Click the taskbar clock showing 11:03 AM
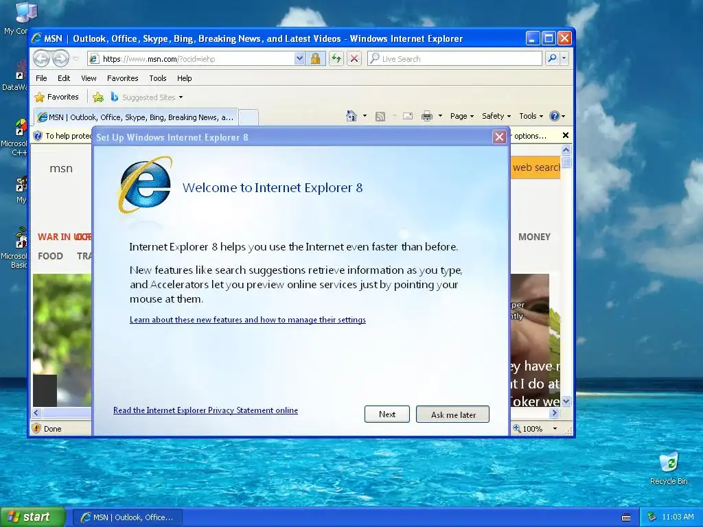Image resolution: width=703 pixels, height=527 pixels. click(678, 517)
